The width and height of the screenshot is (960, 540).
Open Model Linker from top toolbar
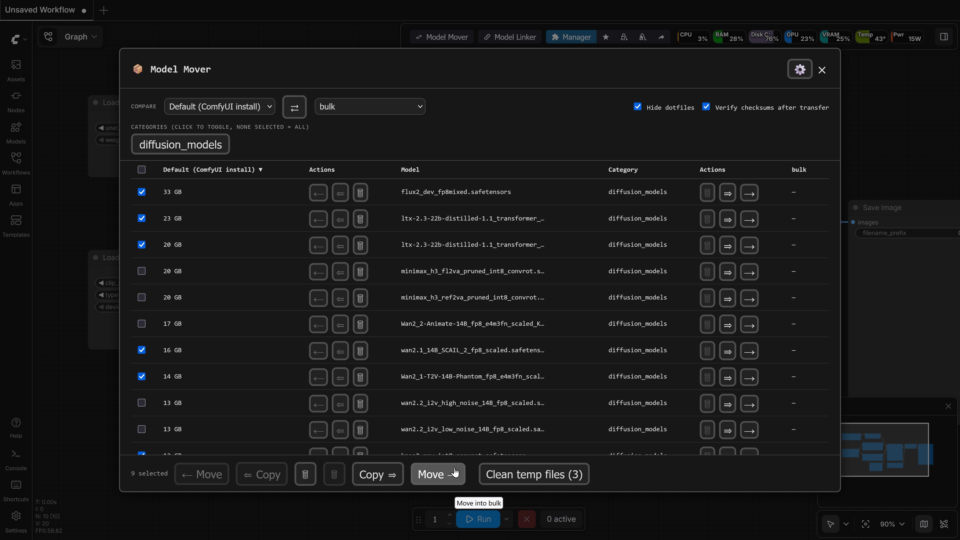point(509,37)
